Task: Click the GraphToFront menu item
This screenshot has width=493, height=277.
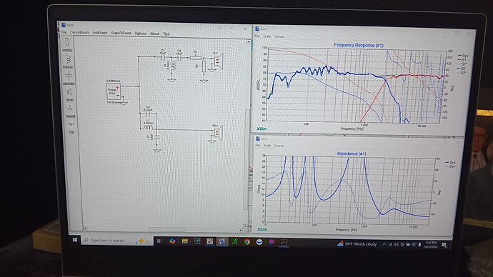Action: (121, 33)
